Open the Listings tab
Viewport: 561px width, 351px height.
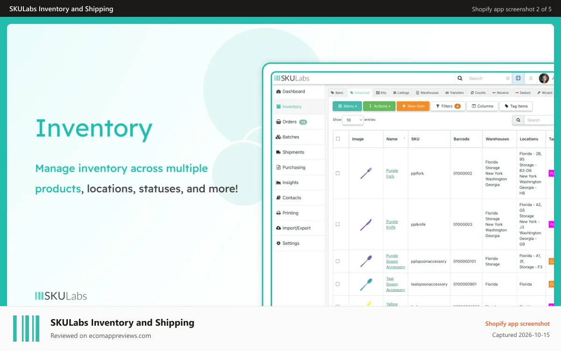401,93
